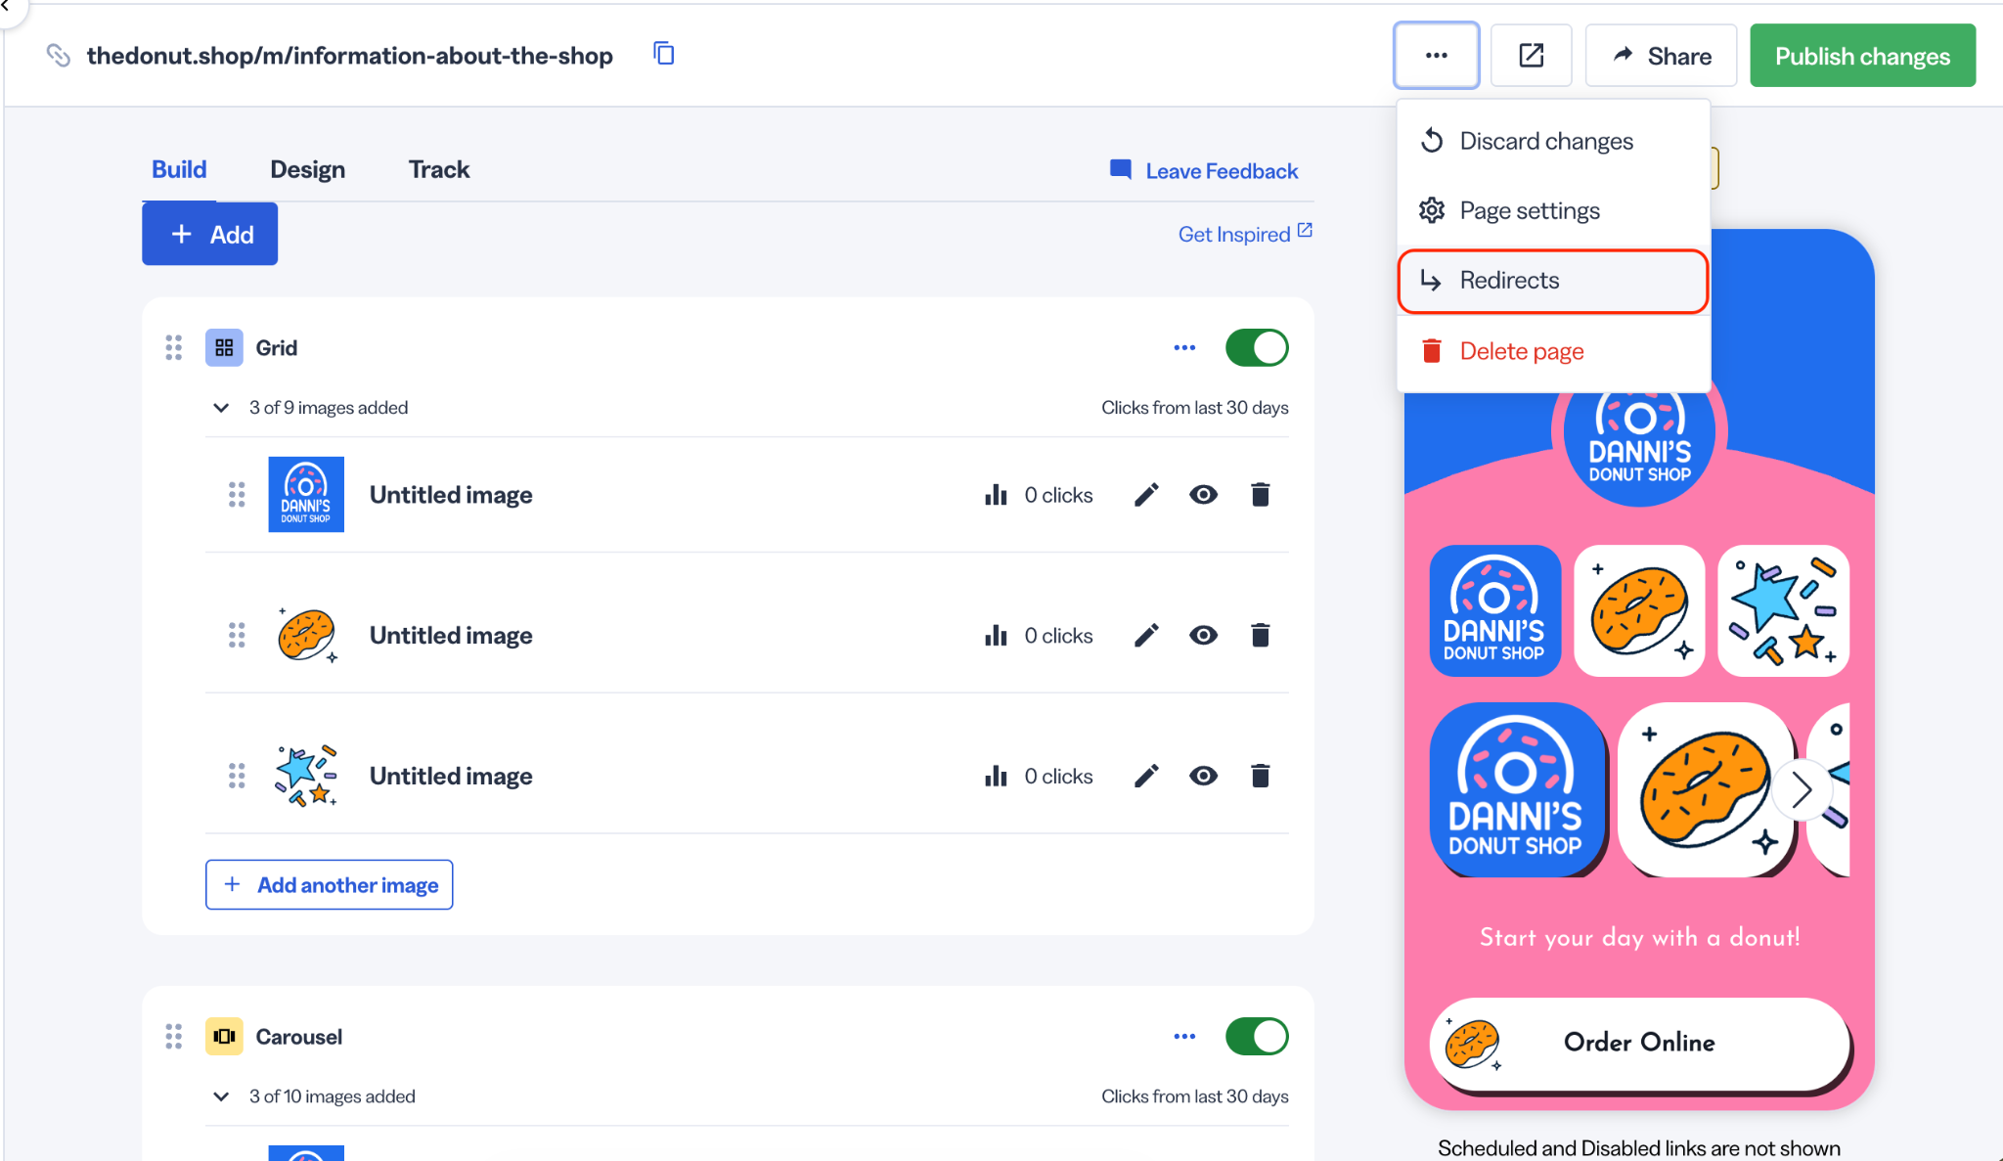Edit the first Untitled image with the pencil
Viewport: 2003px width, 1161px height.
coord(1146,495)
